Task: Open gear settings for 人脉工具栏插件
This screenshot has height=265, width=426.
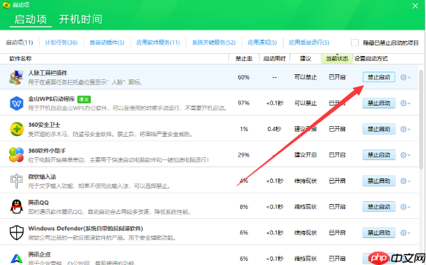Action: coord(405,77)
